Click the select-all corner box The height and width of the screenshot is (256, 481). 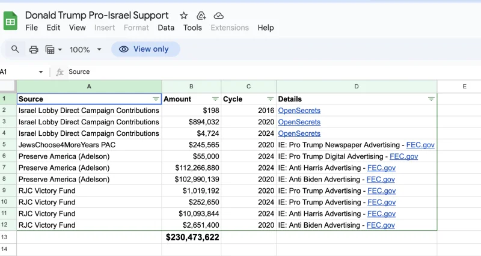[x=8, y=87]
